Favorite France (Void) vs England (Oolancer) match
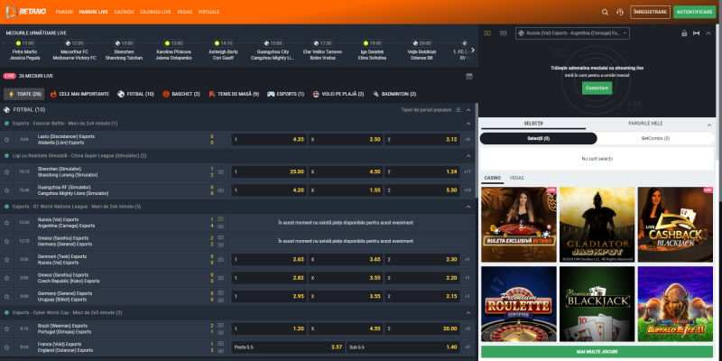722x361 pixels. [7, 347]
